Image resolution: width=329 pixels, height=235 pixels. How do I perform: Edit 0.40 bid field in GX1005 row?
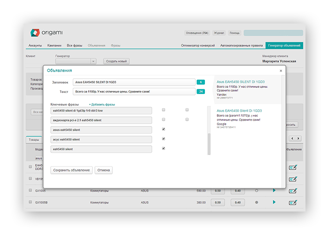[x=238, y=191]
